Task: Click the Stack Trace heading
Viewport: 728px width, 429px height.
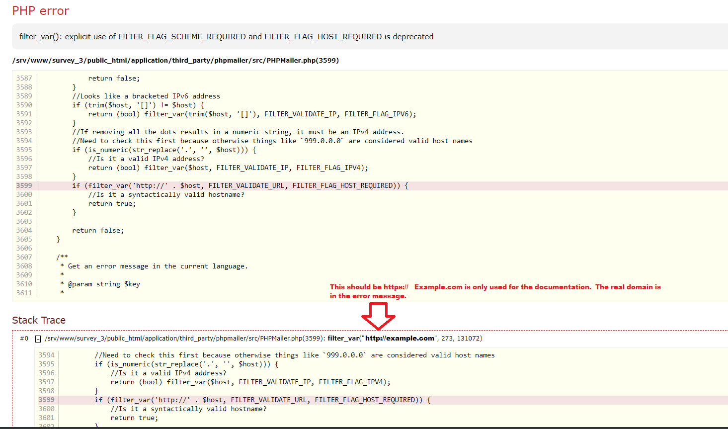Action: point(39,320)
